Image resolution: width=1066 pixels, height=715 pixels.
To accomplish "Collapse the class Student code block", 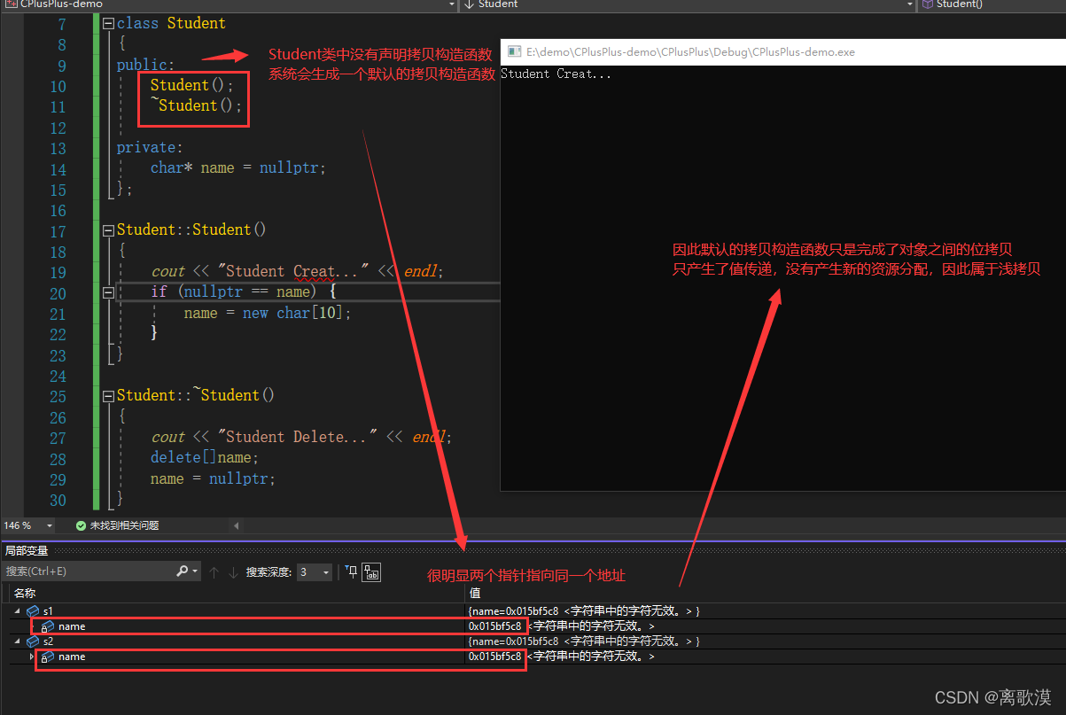I will click(x=108, y=24).
